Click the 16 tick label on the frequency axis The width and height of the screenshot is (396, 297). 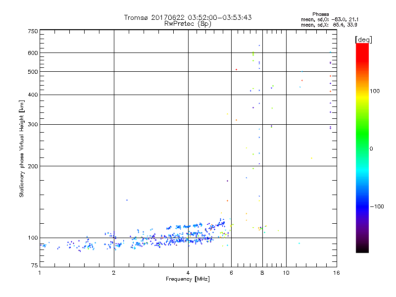(x=335, y=273)
